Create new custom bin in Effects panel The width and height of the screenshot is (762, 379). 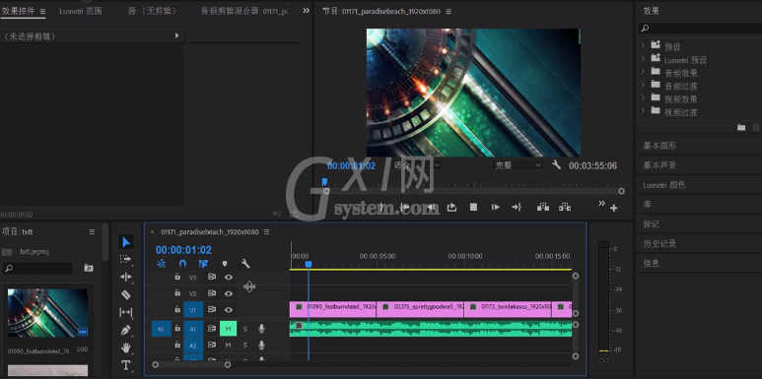click(x=741, y=128)
